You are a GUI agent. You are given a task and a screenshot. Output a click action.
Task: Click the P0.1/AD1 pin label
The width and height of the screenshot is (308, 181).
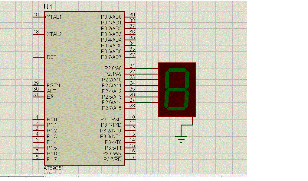pos(111,23)
